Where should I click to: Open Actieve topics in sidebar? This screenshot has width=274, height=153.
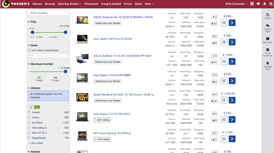coord(267,28)
